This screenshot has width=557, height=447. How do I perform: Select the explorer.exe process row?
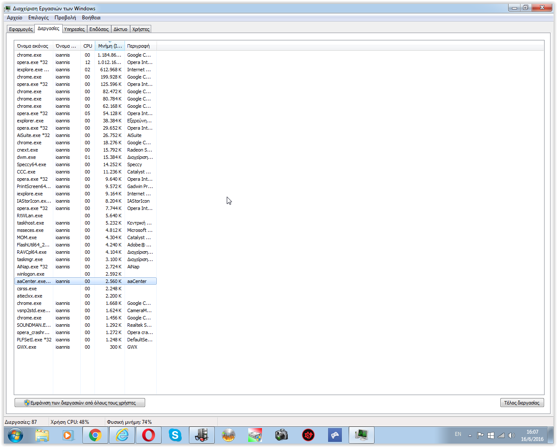85,121
